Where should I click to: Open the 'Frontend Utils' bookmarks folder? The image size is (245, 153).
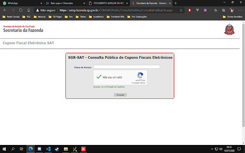[116, 17]
